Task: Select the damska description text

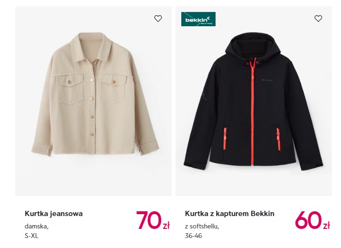Action: pos(37,226)
